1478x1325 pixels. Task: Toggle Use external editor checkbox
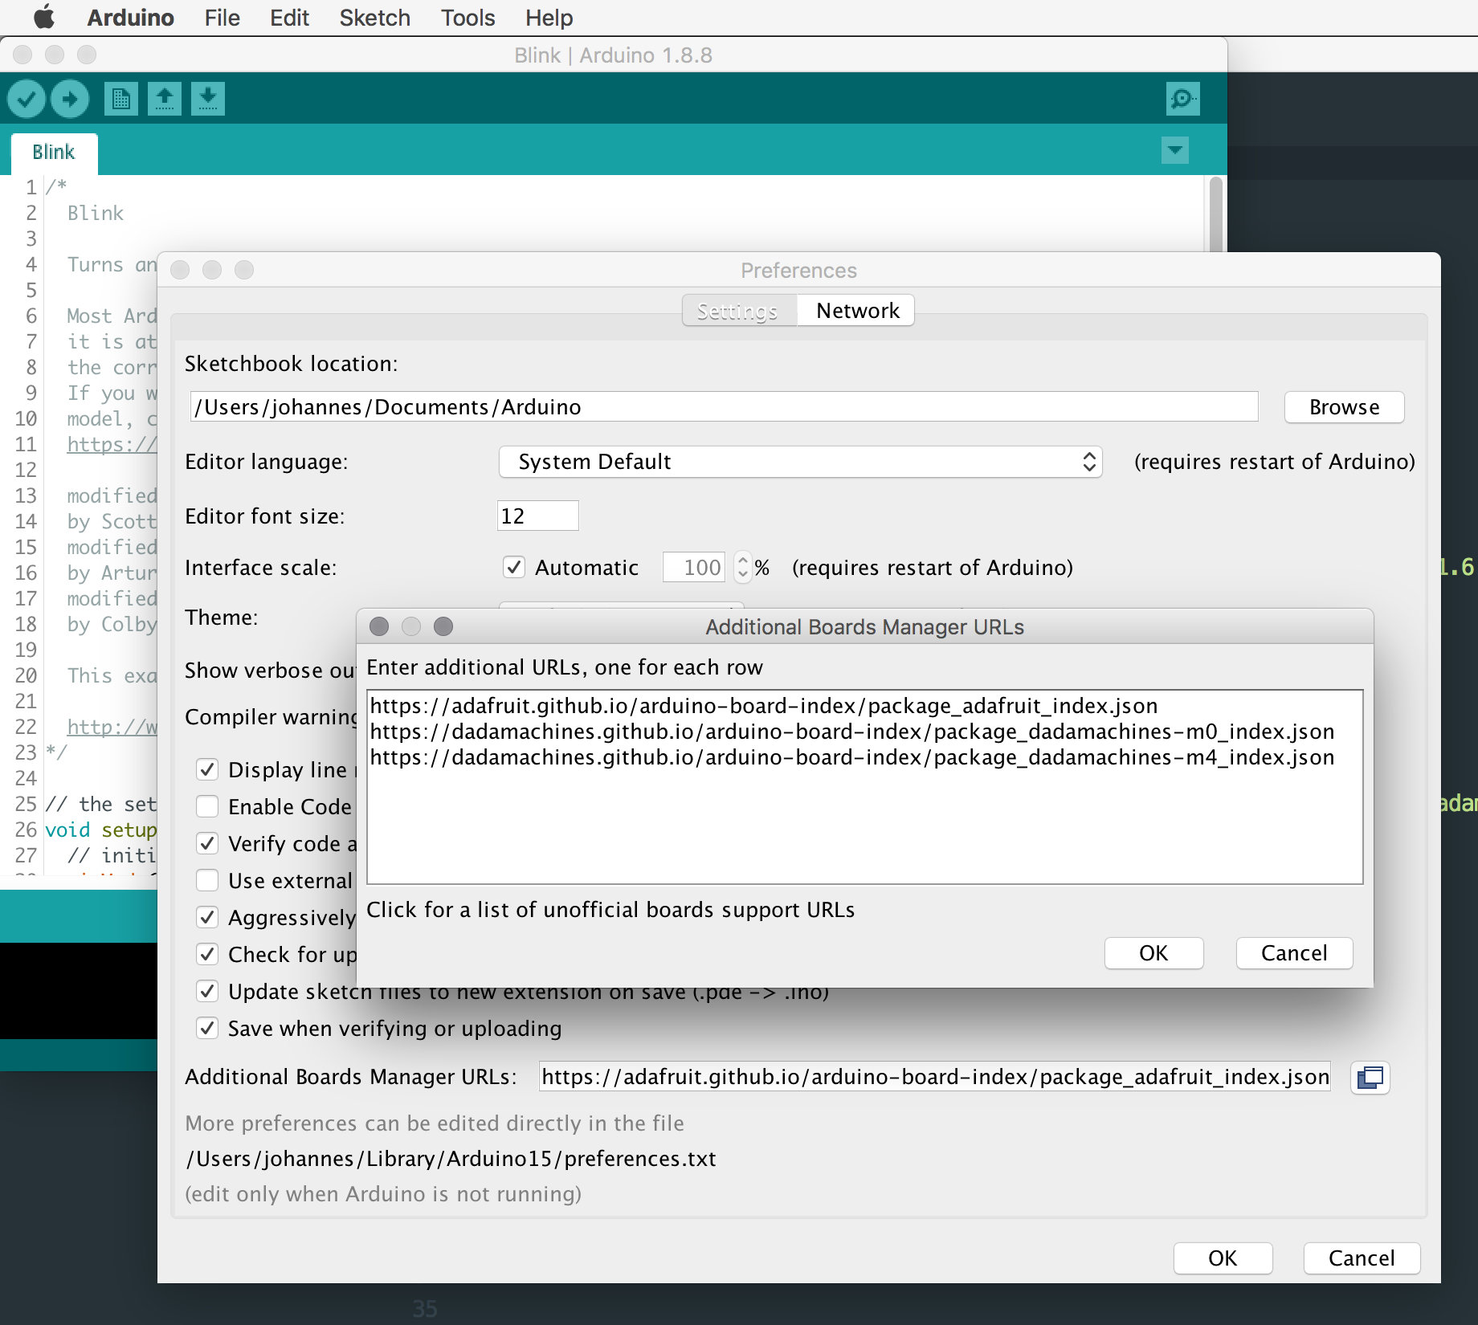coord(207,880)
